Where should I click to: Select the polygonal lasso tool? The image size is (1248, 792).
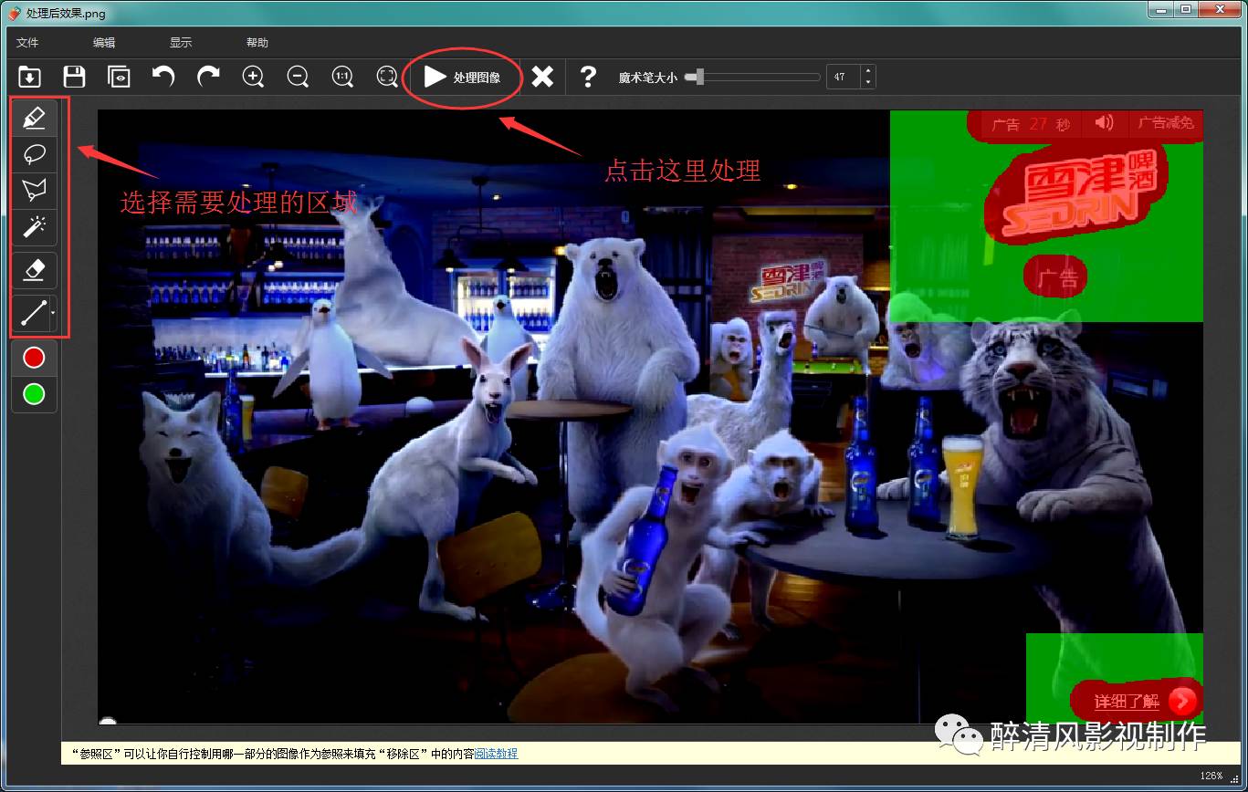pyautogui.click(x=34, y=191)
